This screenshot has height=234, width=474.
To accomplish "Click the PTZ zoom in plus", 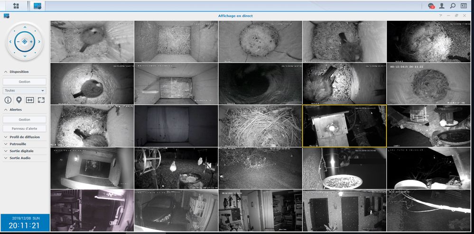I will [x=31, y=42].
